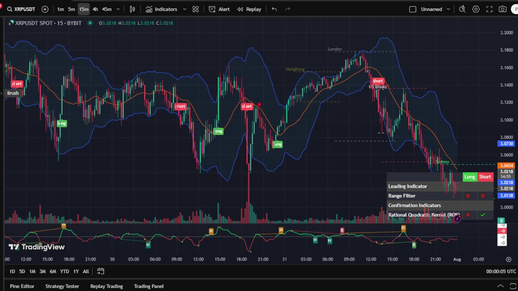518x291 pixels.
Task: Open timezone menu at 00:00:05 UTC
Action: pyautogui.click(x=501, y=272)
